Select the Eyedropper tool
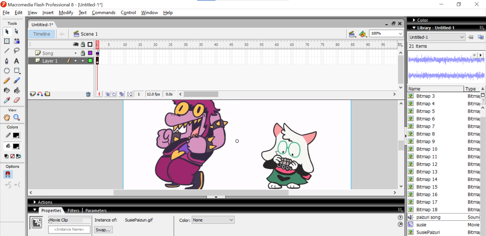 tap(7, 100)
